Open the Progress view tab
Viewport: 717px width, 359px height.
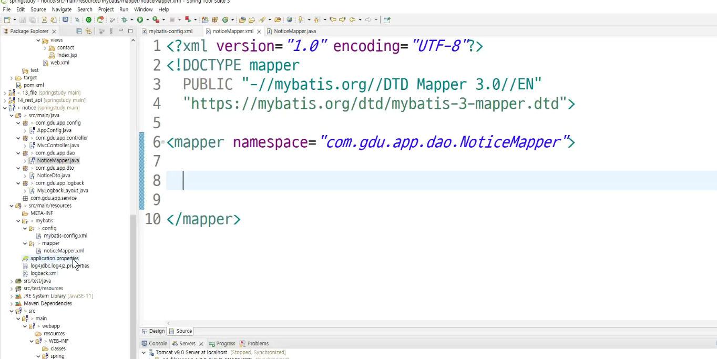(222, 343)
